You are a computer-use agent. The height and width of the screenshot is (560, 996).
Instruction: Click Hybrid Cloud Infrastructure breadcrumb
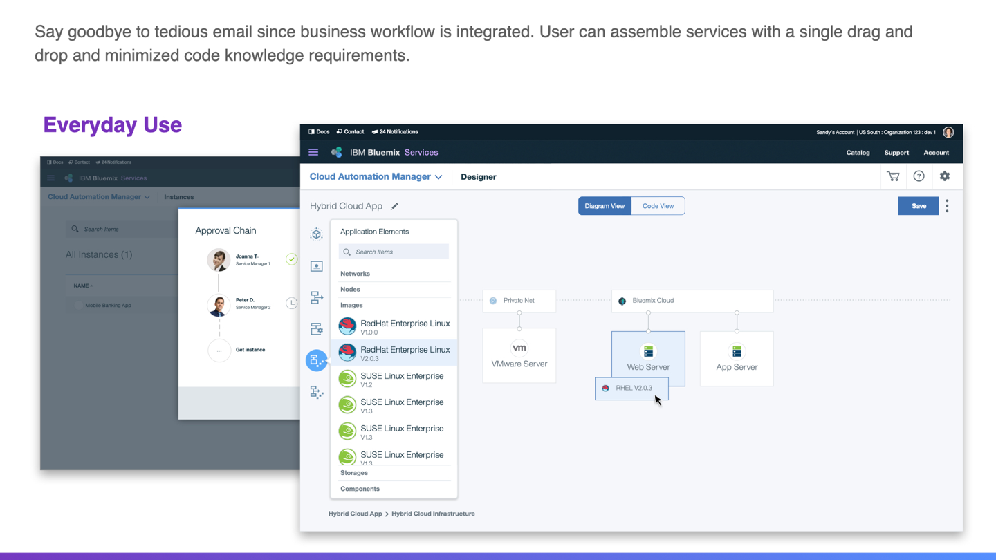pyautogui.click(x=433, y=514)
